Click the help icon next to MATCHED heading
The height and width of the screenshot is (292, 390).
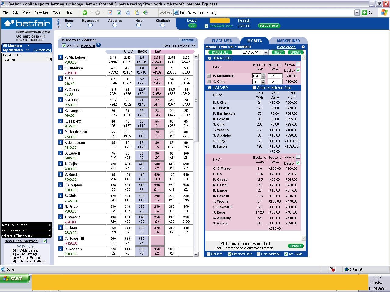210,88
